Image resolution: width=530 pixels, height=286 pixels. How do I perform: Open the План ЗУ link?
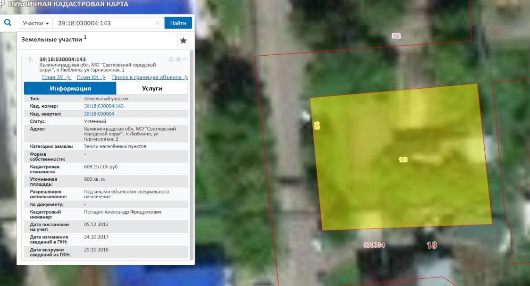[x=57, y=77]
